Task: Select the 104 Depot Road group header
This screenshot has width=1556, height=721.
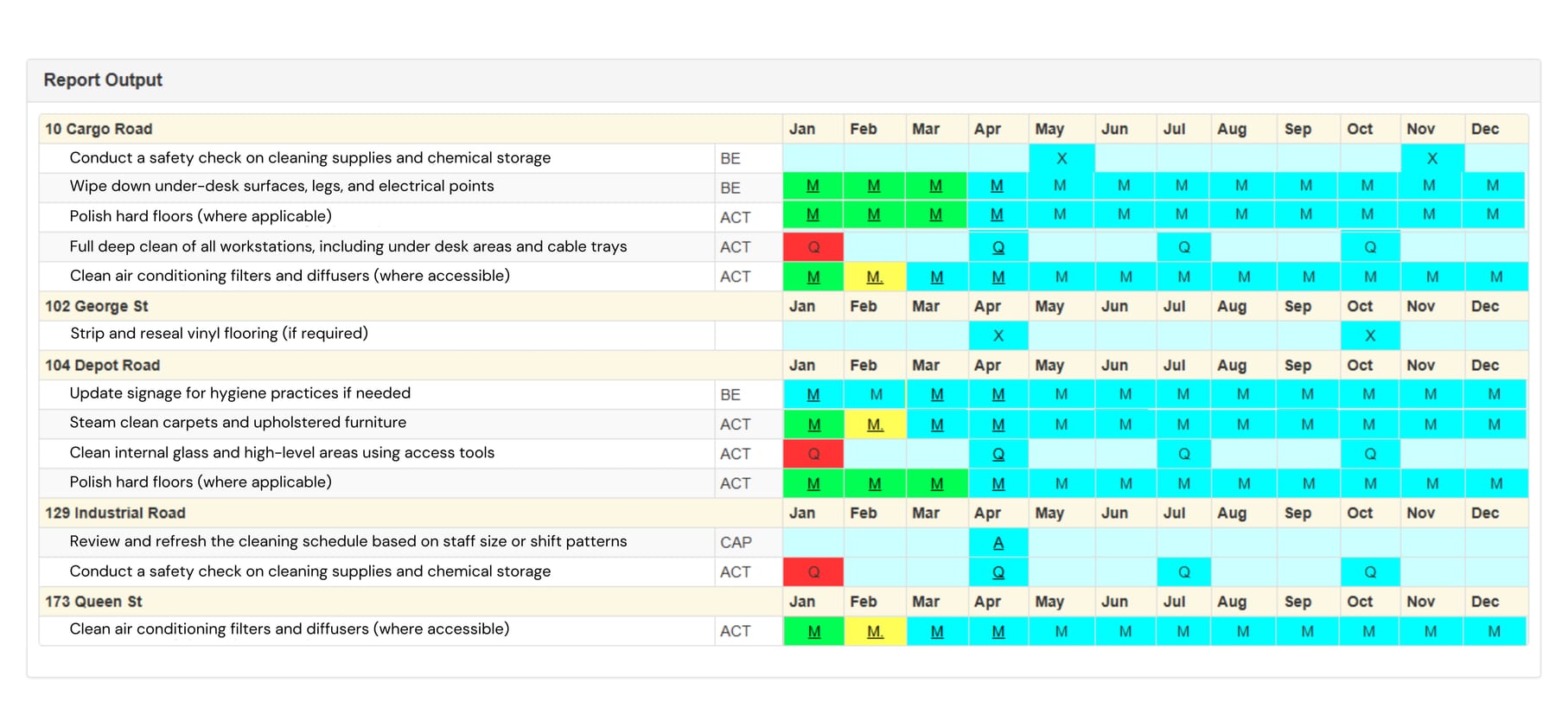Action: coord(102,365)
